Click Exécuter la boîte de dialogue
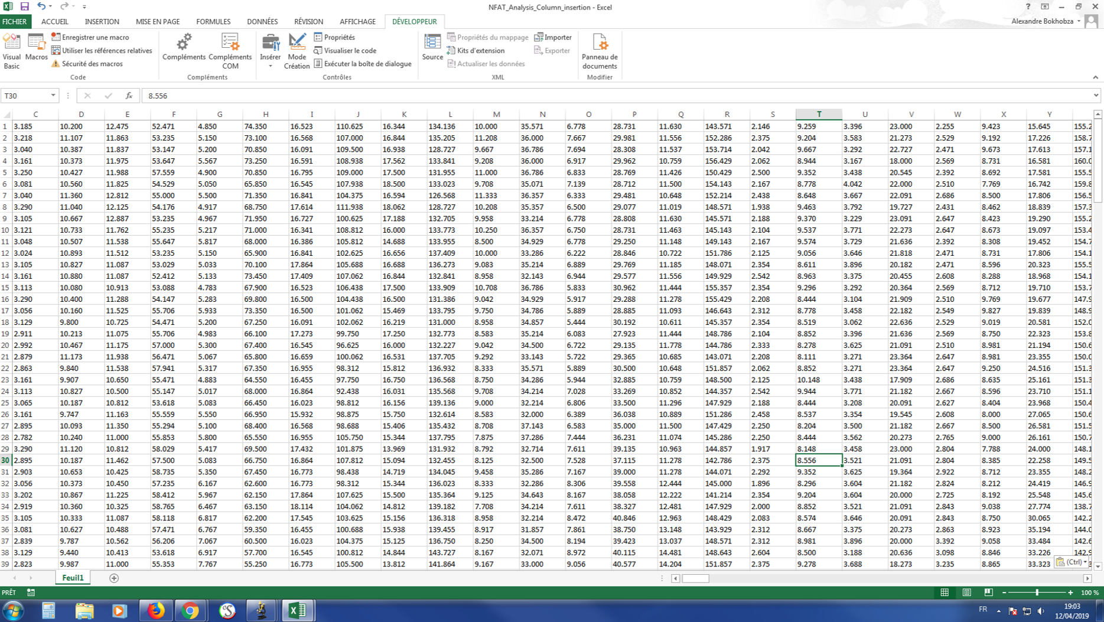 (363, 64)
